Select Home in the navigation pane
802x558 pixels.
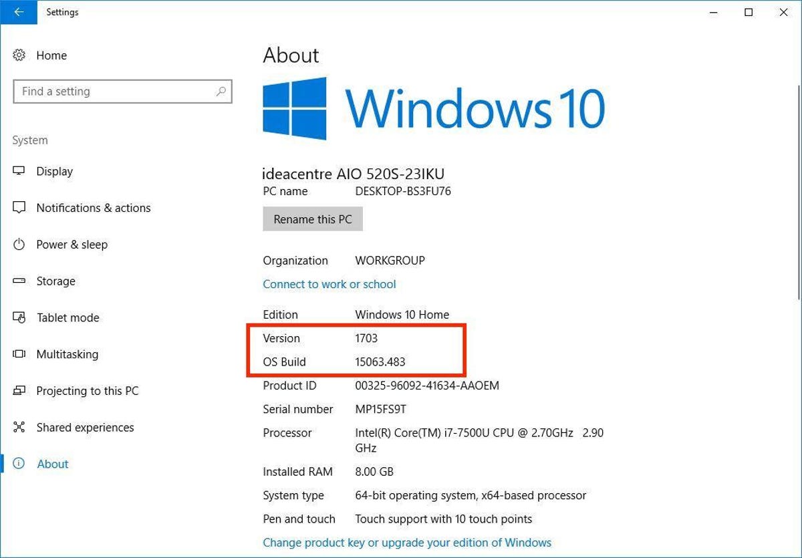click(51, 55)
